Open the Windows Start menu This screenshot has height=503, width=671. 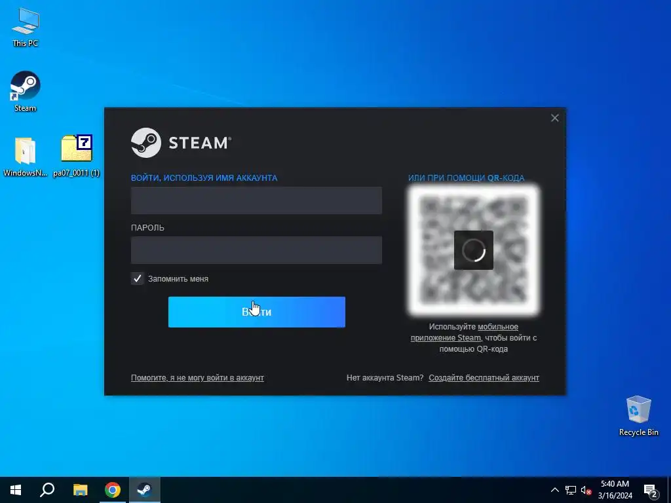point(16,490)
